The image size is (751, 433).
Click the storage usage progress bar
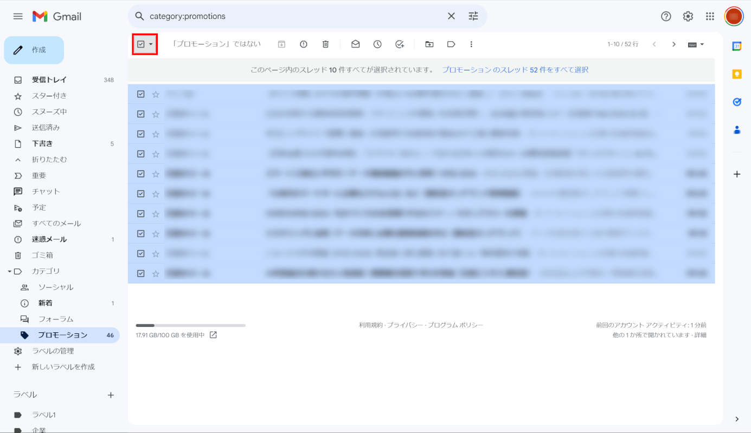[190, 325]
